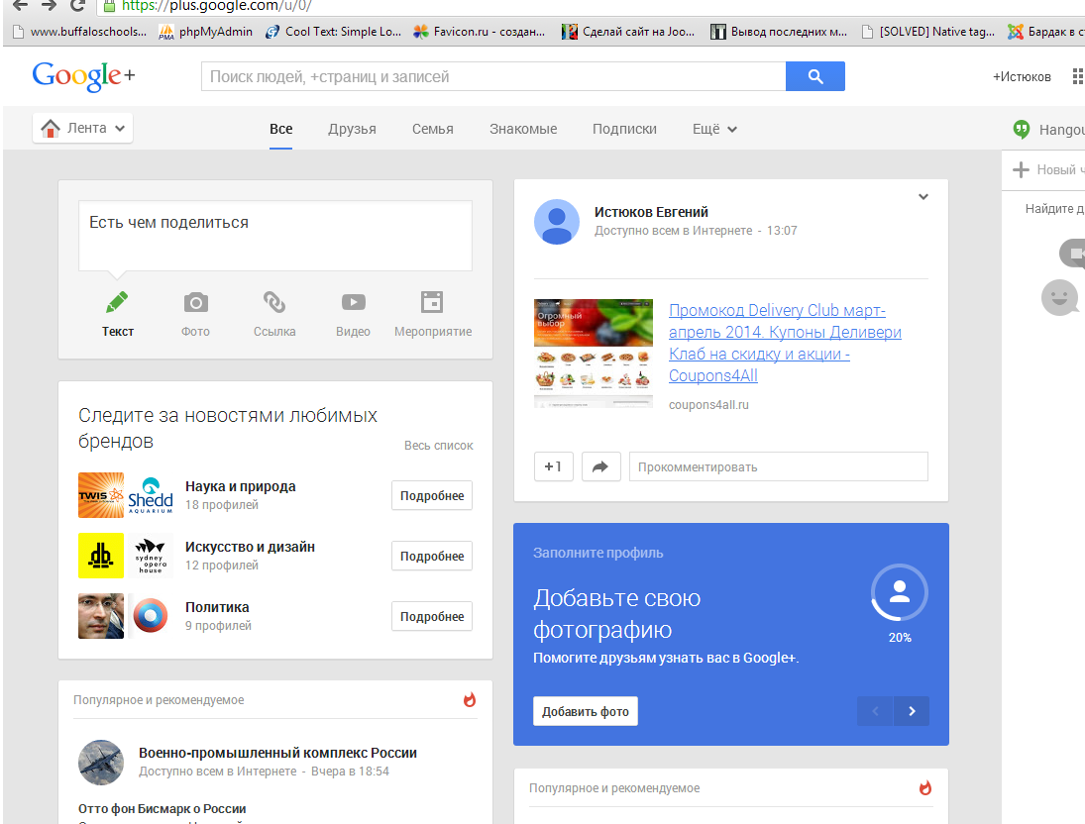Open Военно-промышленный комплекс России page
1085x824 pixels.
pyautogui.click(x=277, y=753)
